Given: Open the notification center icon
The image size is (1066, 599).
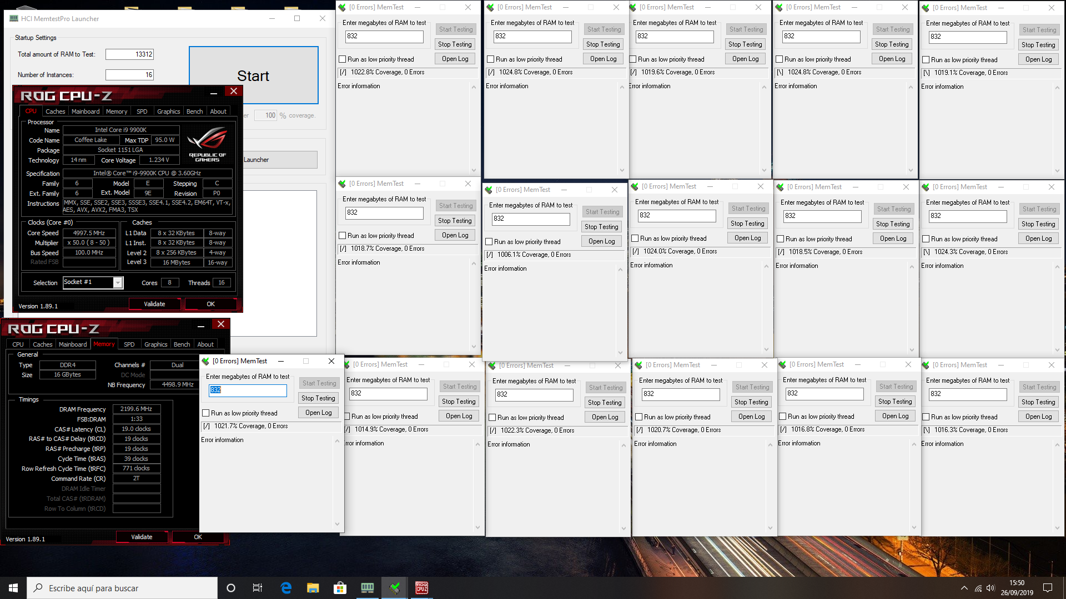Looking at the screenshot, I should [x=1048, y=588].
